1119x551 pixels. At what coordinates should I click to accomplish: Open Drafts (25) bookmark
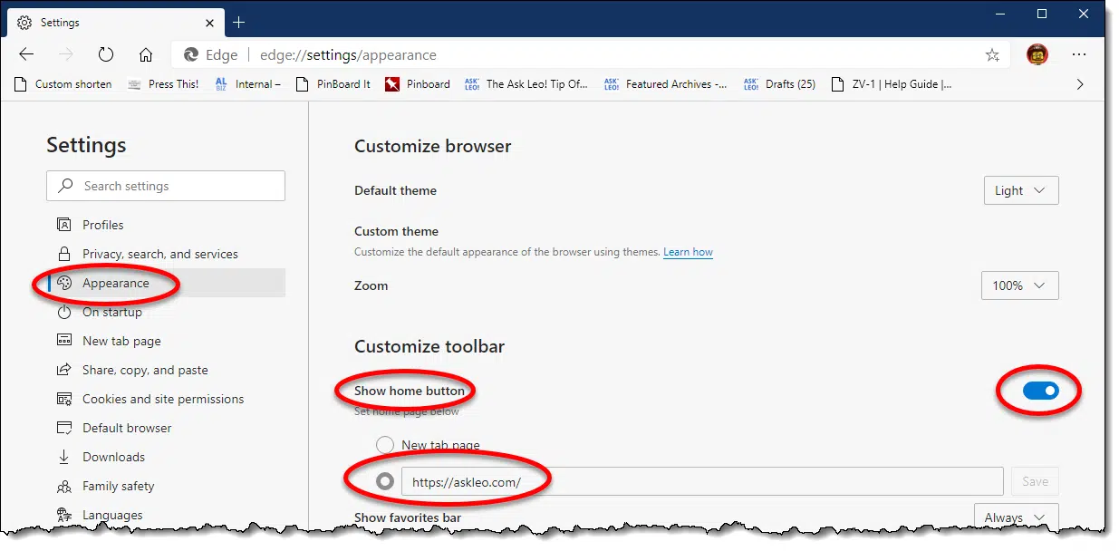pos(779,84)
